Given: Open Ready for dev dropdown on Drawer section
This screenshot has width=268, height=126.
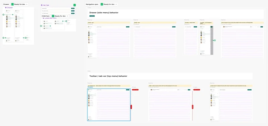Looking at the screenshot, I should pyautogui.click(x=27, y=4).
